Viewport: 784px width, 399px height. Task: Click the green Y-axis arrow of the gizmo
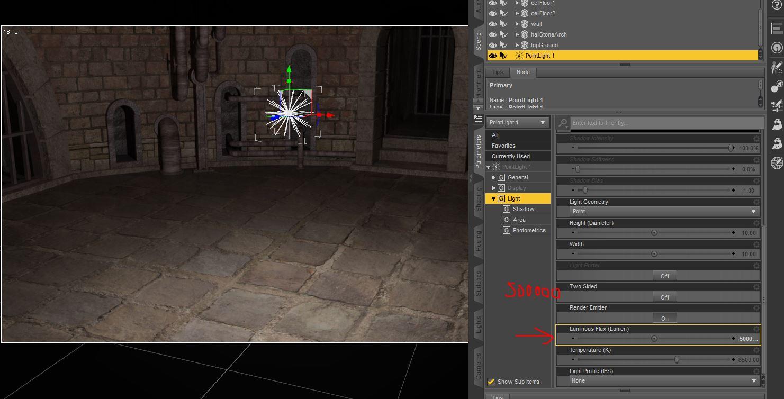(x=289, y=70)
